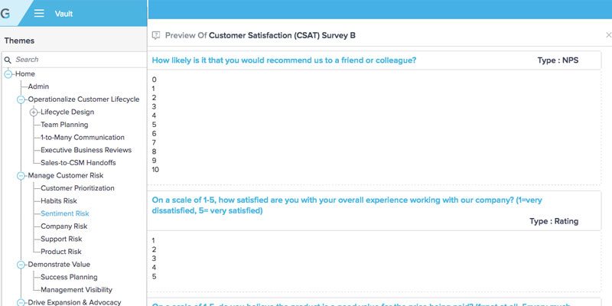Collapse the Home tree node
The image size is (612, 306).
pyautogui.click(x=8, y=74)
